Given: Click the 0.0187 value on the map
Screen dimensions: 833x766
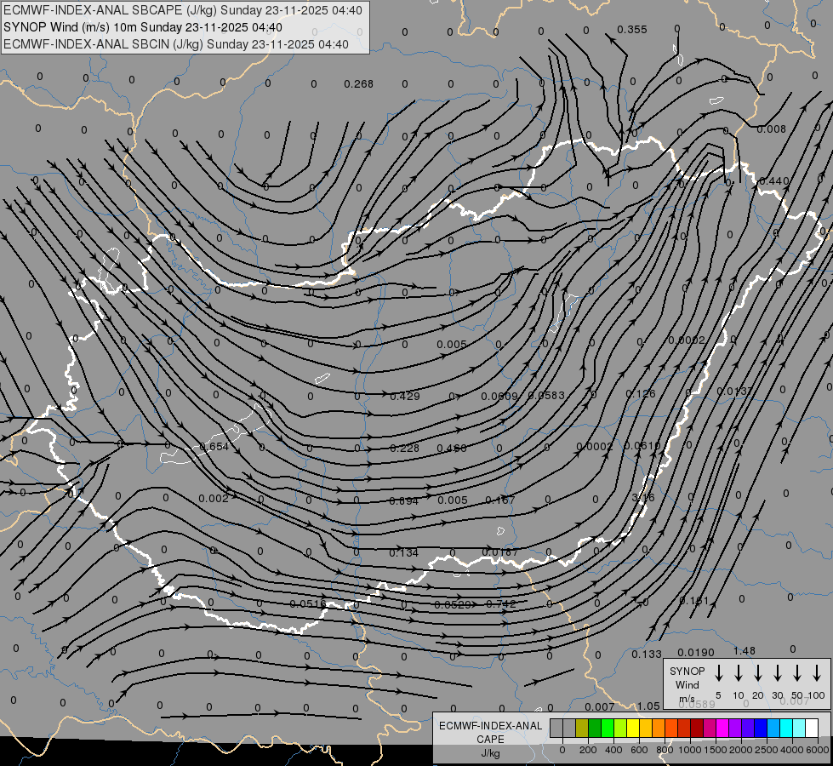Looking at the screenshot, I should click(500, 552).
